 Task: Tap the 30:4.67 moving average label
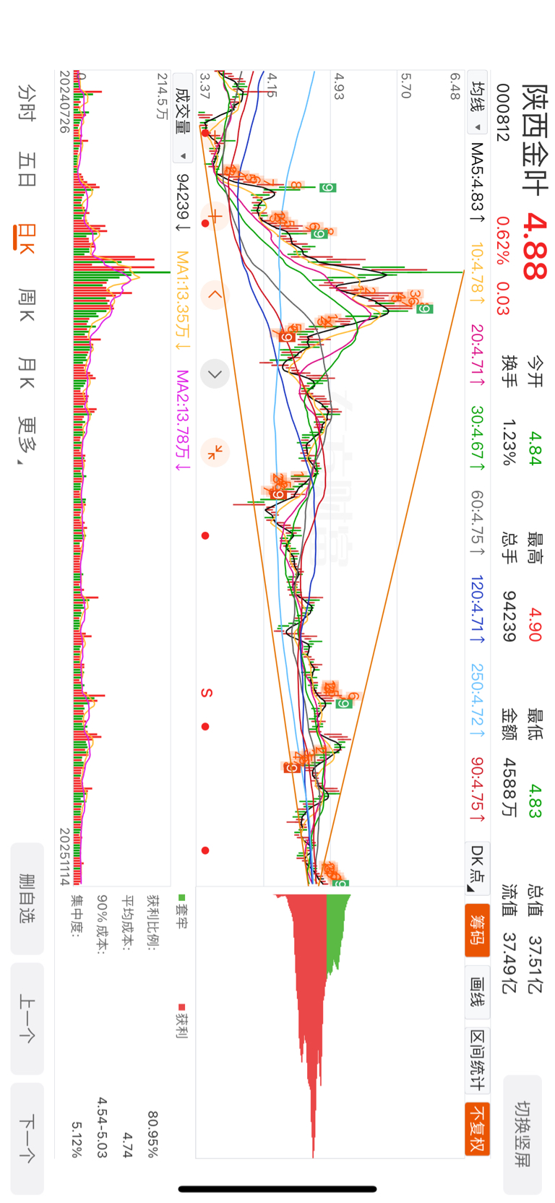(x=477, y=438)
